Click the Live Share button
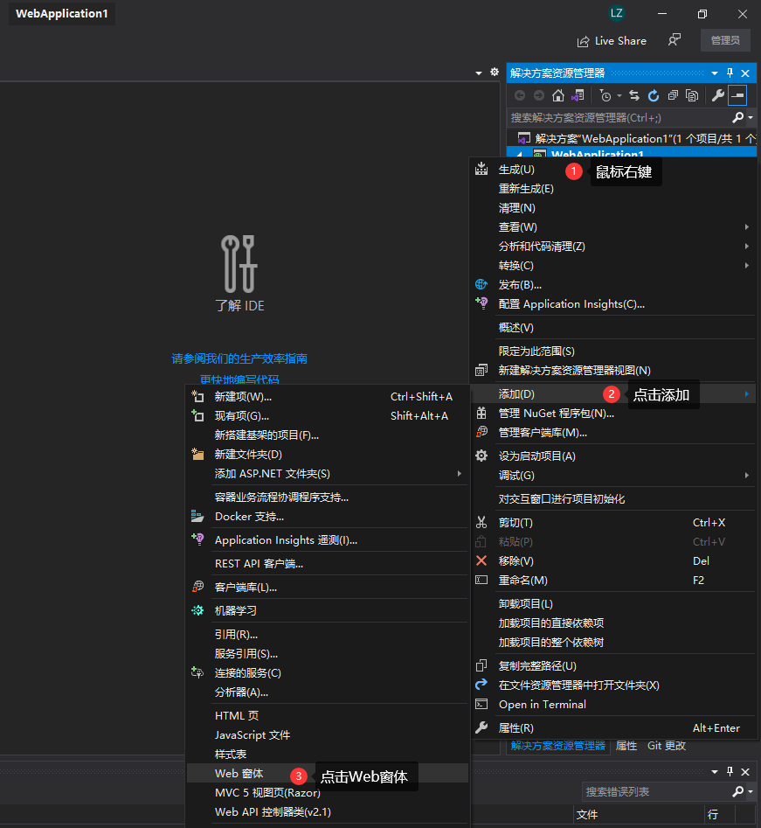761x828 pixels. click(x=612, y=41)
